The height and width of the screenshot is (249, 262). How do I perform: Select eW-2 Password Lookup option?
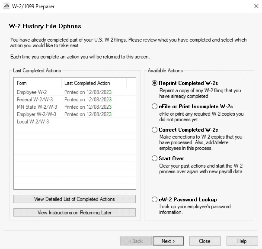[x=154, y=199]
